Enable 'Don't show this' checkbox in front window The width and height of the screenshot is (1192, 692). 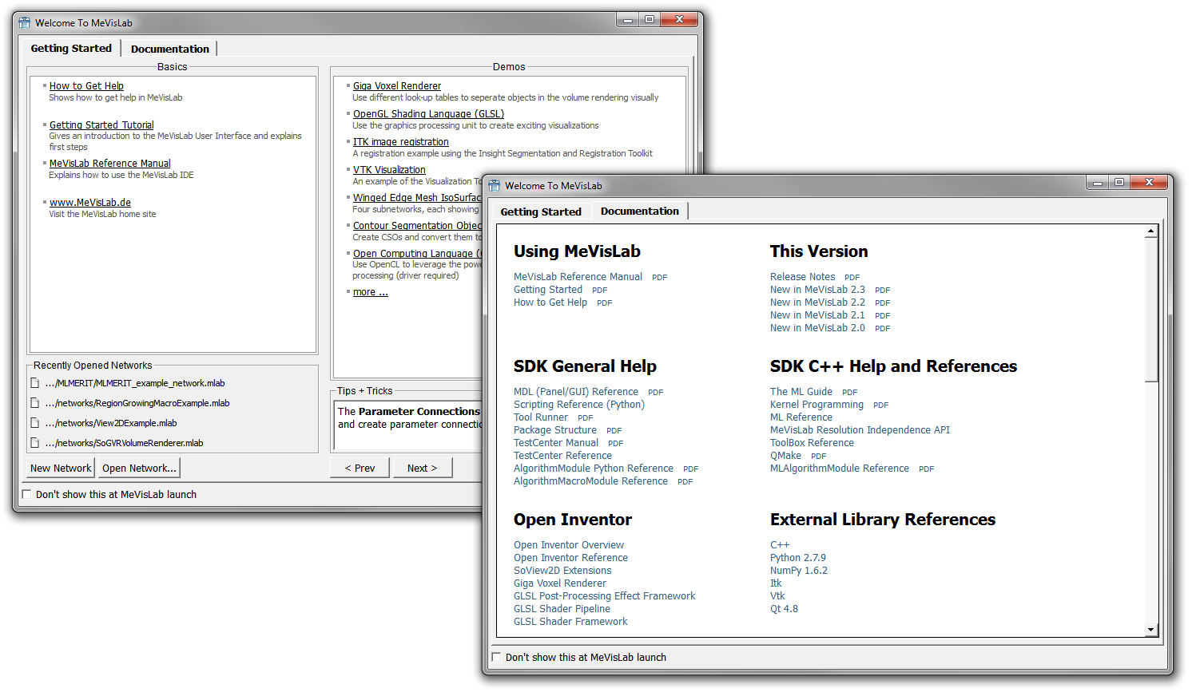[x=496, y=657]
